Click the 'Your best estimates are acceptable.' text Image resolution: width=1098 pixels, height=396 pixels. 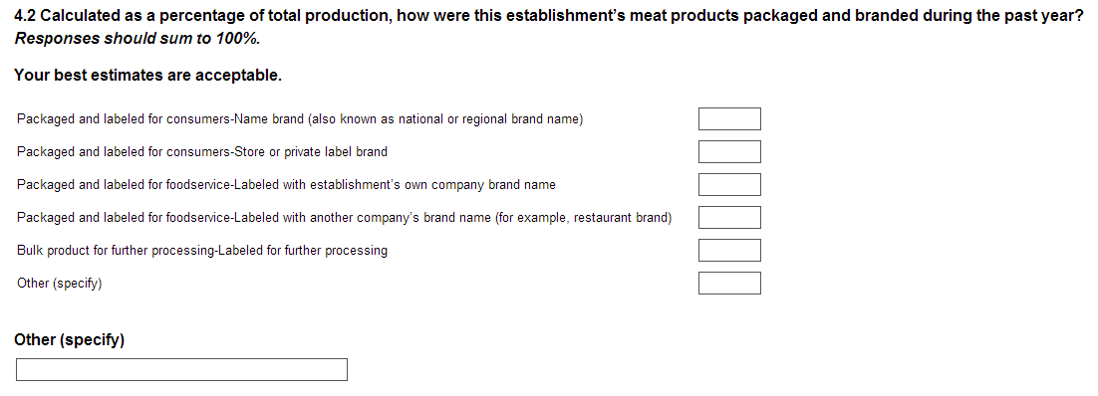coord(147,75)
